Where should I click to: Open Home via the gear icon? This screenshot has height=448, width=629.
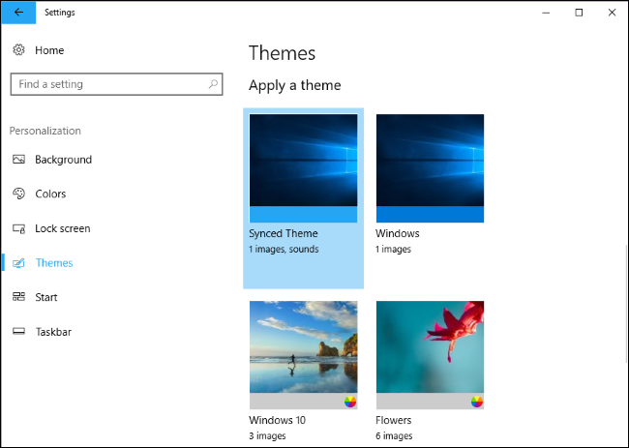pyautogui.click(x=18, y=50)
